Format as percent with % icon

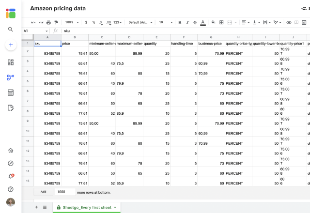tap(93, 23)
